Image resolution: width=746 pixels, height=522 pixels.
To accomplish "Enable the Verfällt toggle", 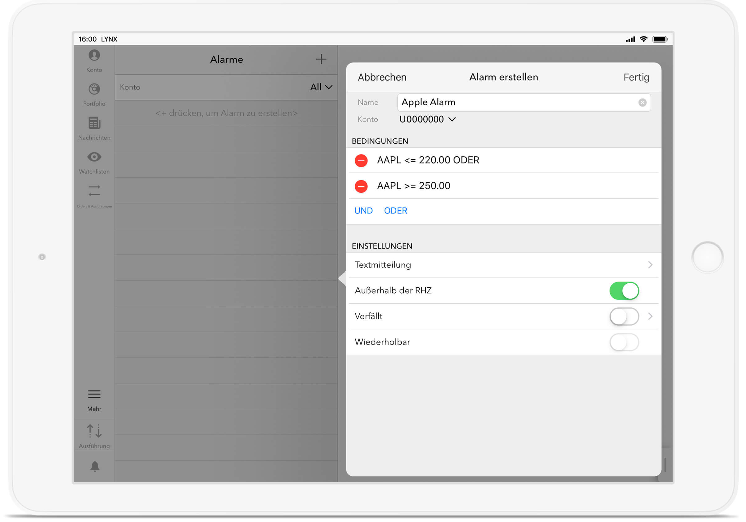I will 624,316.
